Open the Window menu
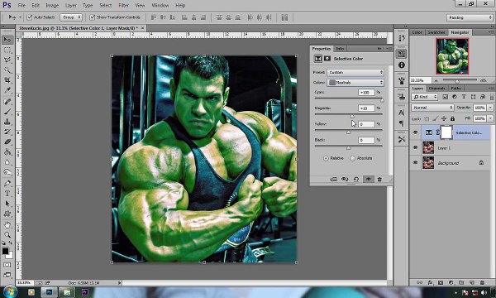 click(x=160, y=6)
